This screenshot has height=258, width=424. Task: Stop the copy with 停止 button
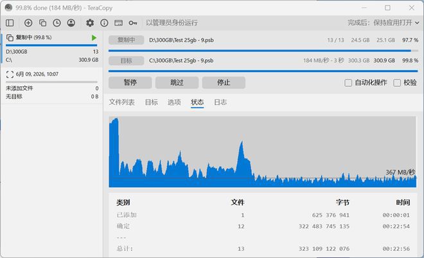[x=224, y=82]
